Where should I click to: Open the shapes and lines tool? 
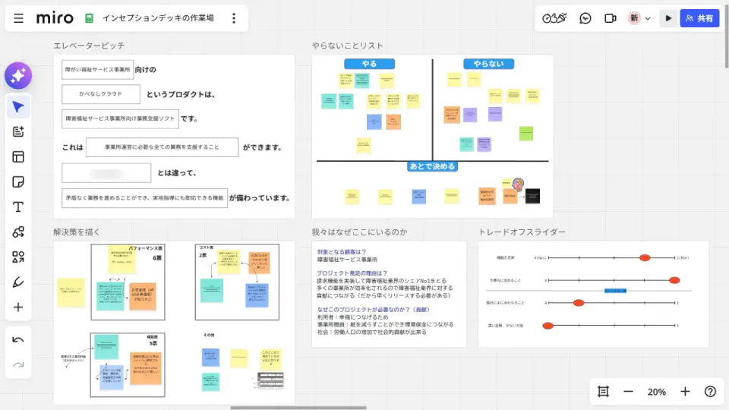pos(18,232)
